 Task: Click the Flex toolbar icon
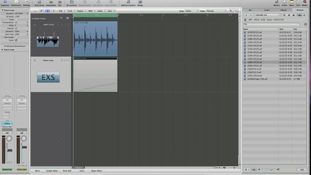pyautogui.click(x=60, y=3)
